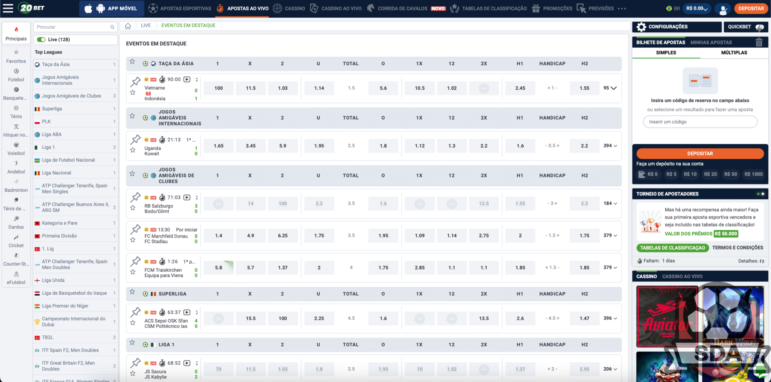Open live stream for RB Salzburgo match
Viewport: 771px width, 382px height.
[x=187, y=197]
